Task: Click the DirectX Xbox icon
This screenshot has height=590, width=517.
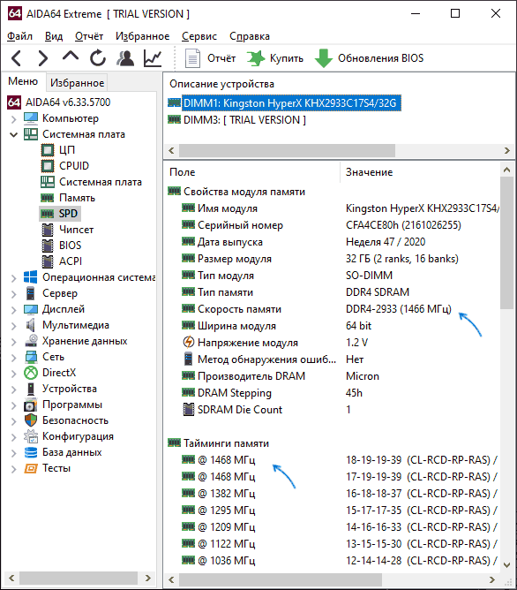Action: [30, 373]
